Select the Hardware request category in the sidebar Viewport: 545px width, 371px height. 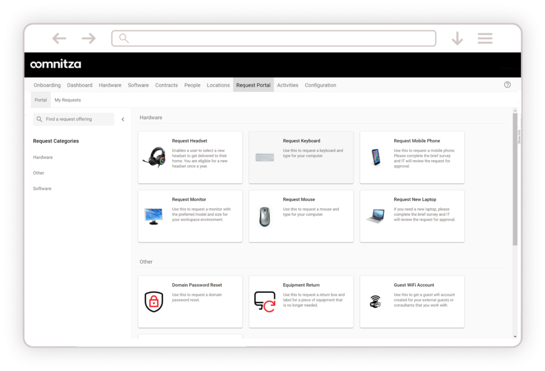coord(43,157)
